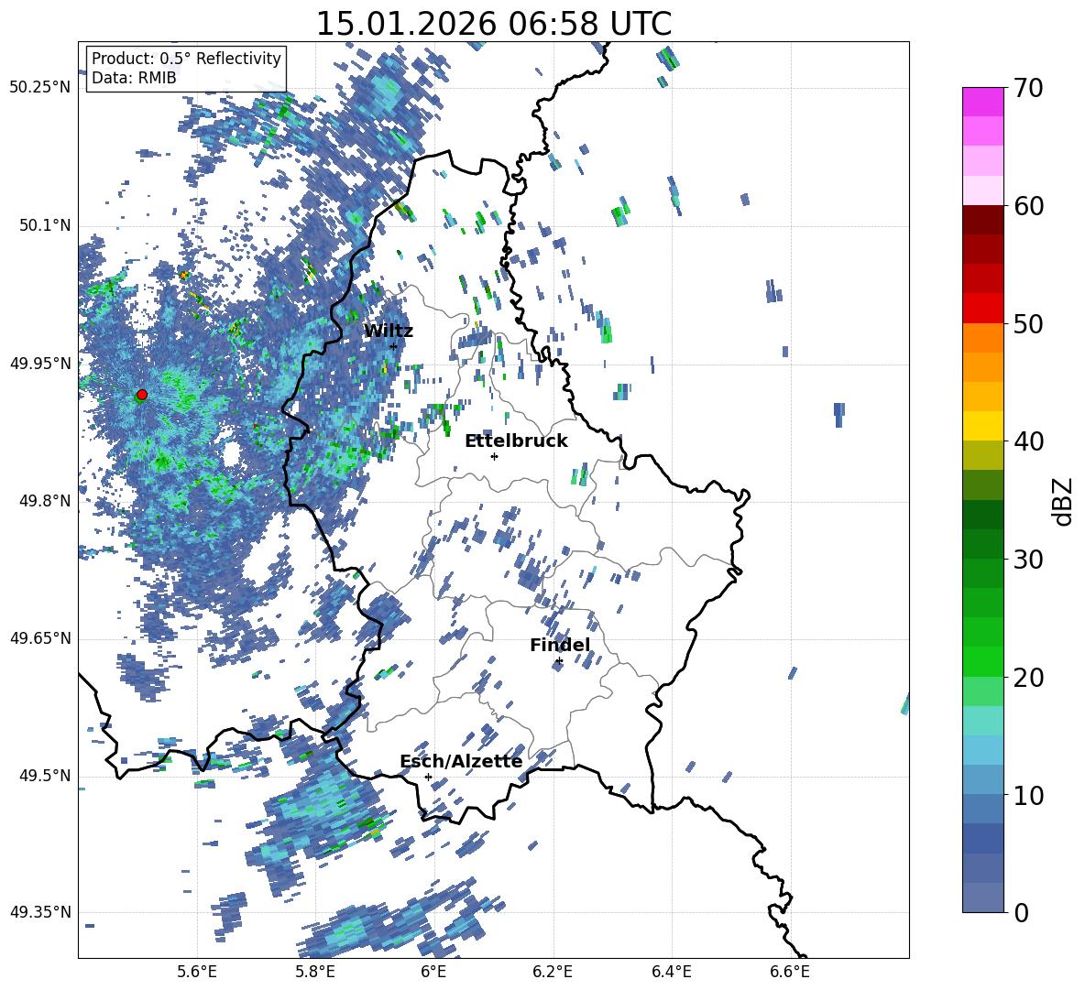Click the Wiltz station cross marker
The height and width of the screenshot is (990, 1085).
(x=393, y=346)
